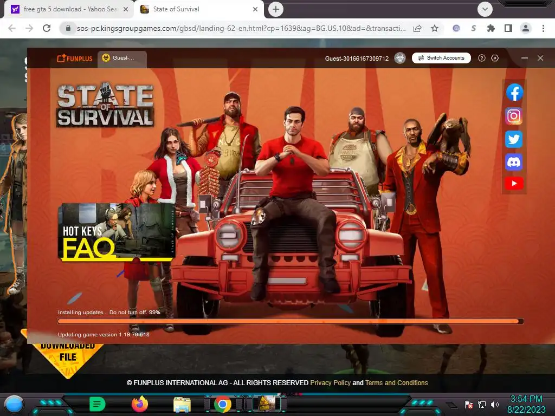Close the Yahoo Search browser tab

(x=126, y=9)
